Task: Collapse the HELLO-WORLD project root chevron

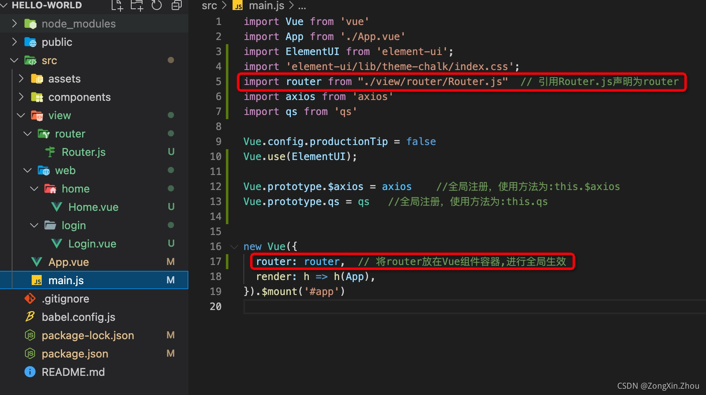Action: tap(4, 5)
